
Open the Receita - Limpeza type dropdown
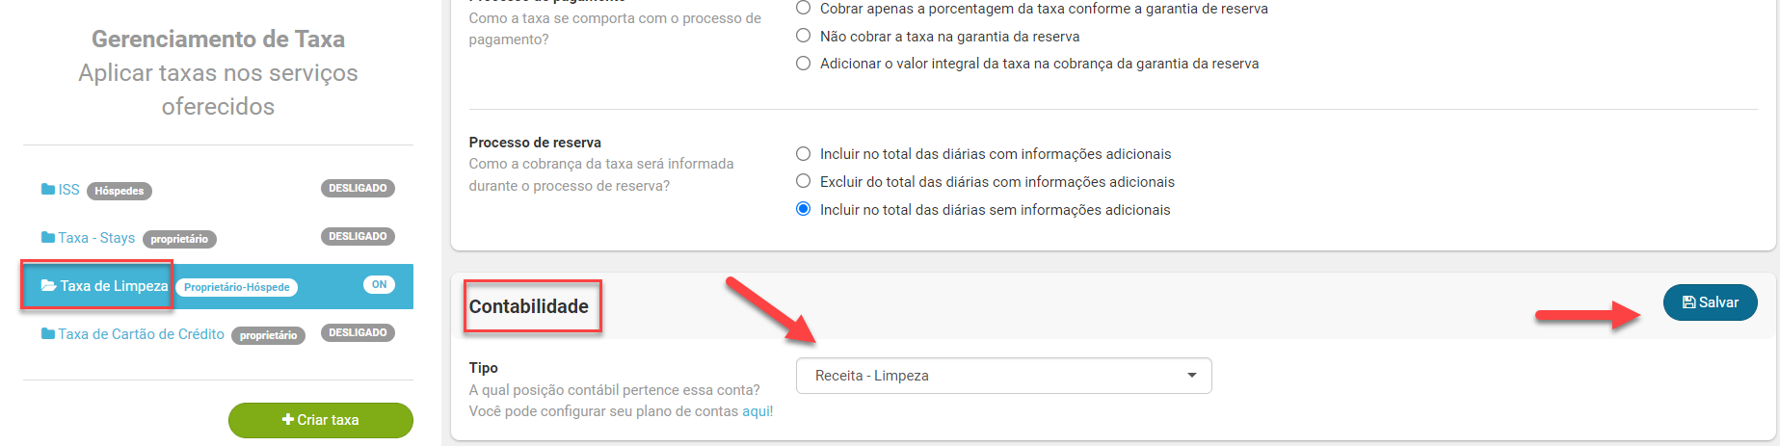pyautogui.click(x=1002, y=376)
